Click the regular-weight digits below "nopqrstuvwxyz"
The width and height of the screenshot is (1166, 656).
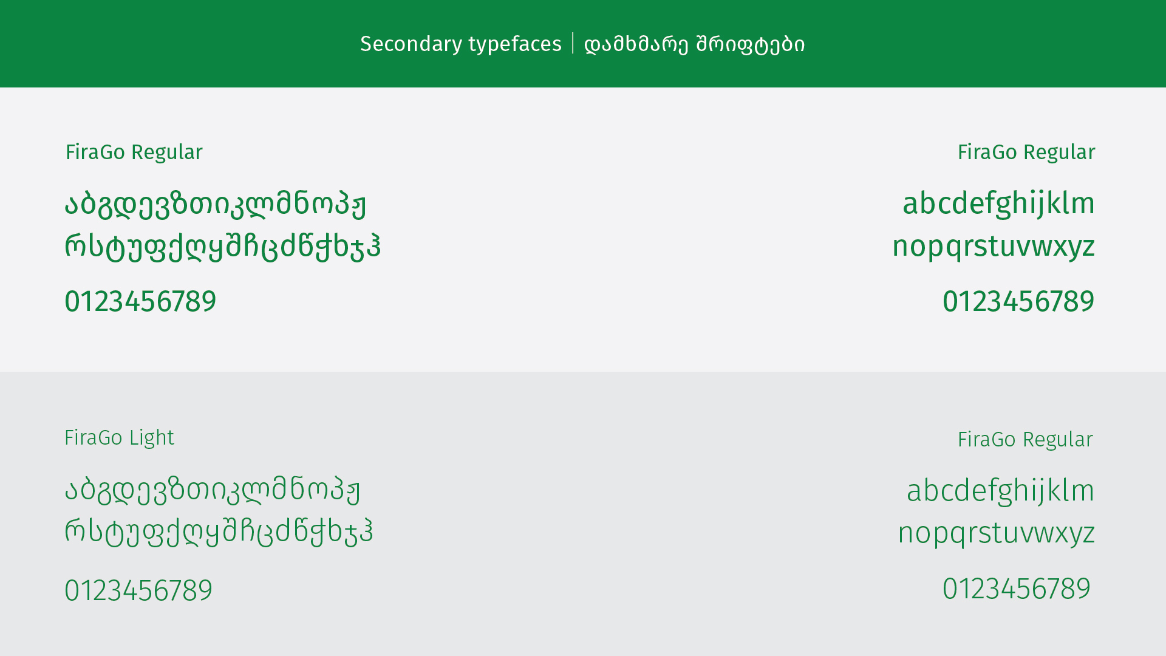(x=1018, y=302)
